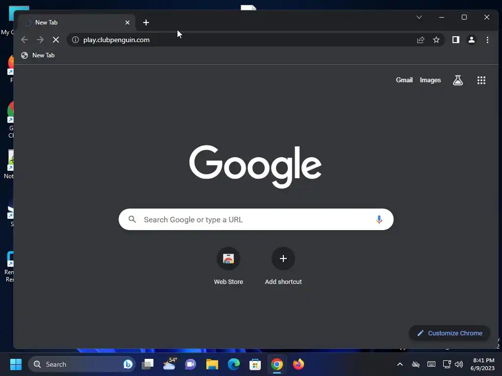Open touch keyboard tray icon
502x376 pixels.
[431, 364]
